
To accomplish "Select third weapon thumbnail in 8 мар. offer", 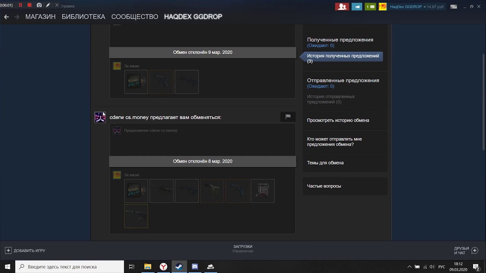I will [x=186, y=191].
